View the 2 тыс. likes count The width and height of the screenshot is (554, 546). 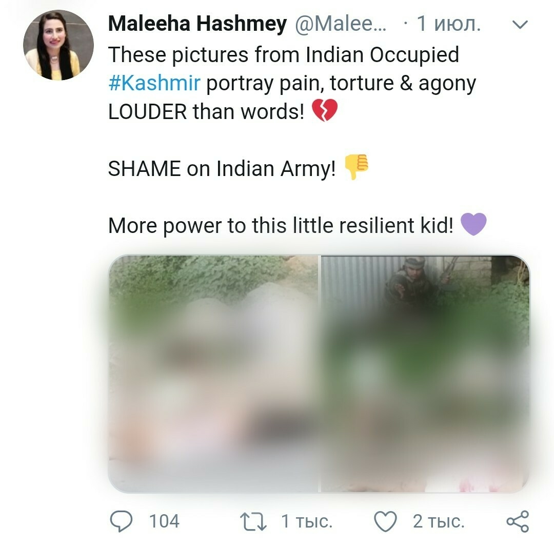439,521
